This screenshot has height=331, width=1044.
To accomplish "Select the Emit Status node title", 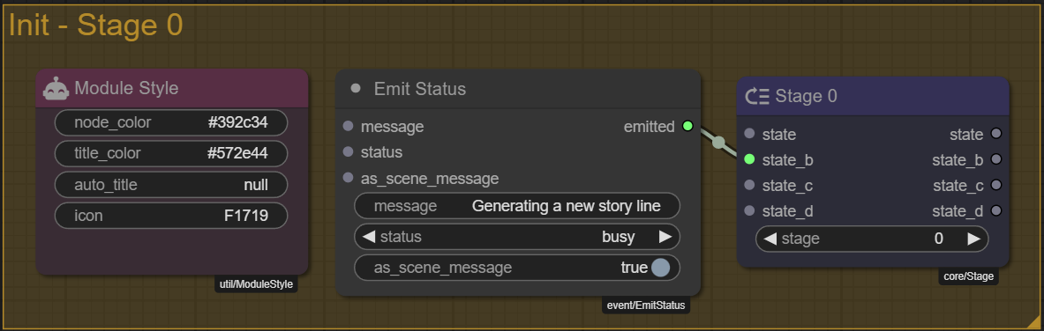I will 420,88.
